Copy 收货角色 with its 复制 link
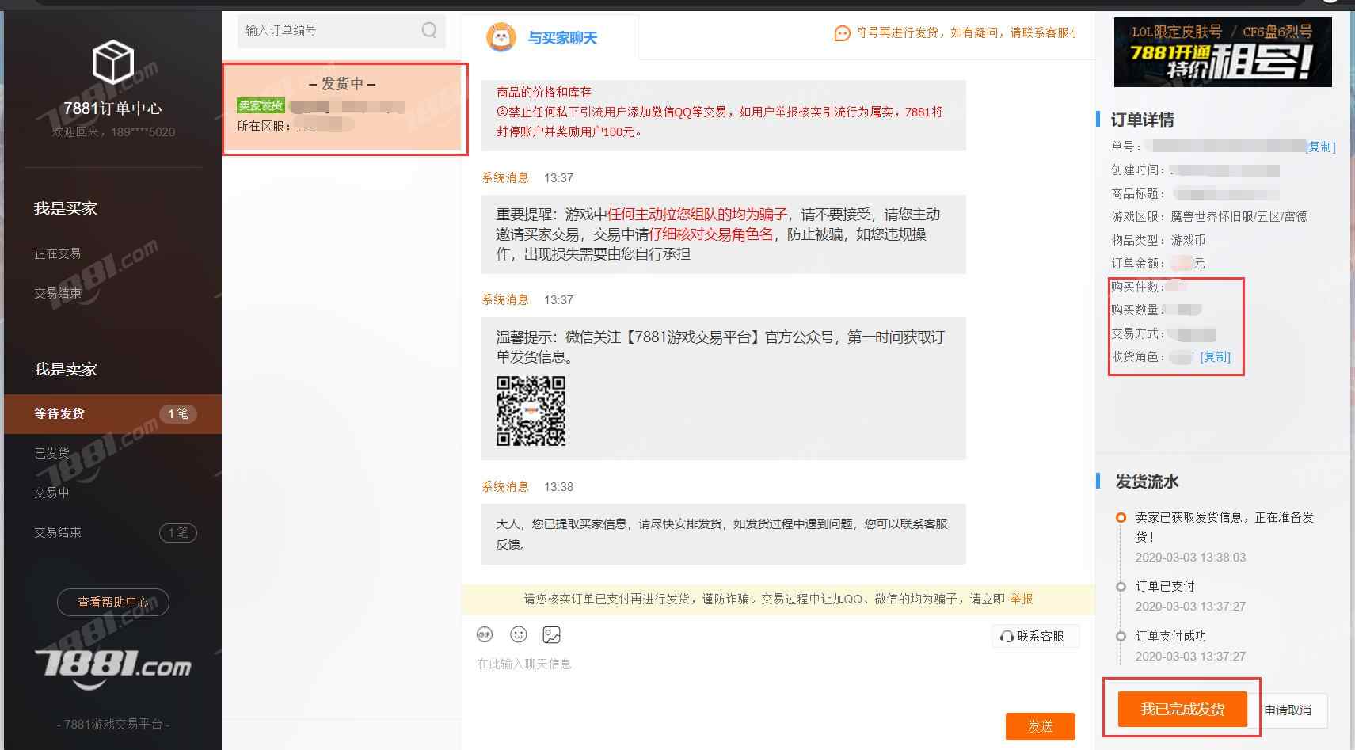This screenshot has height=750, width=1355. (1216, 357)
